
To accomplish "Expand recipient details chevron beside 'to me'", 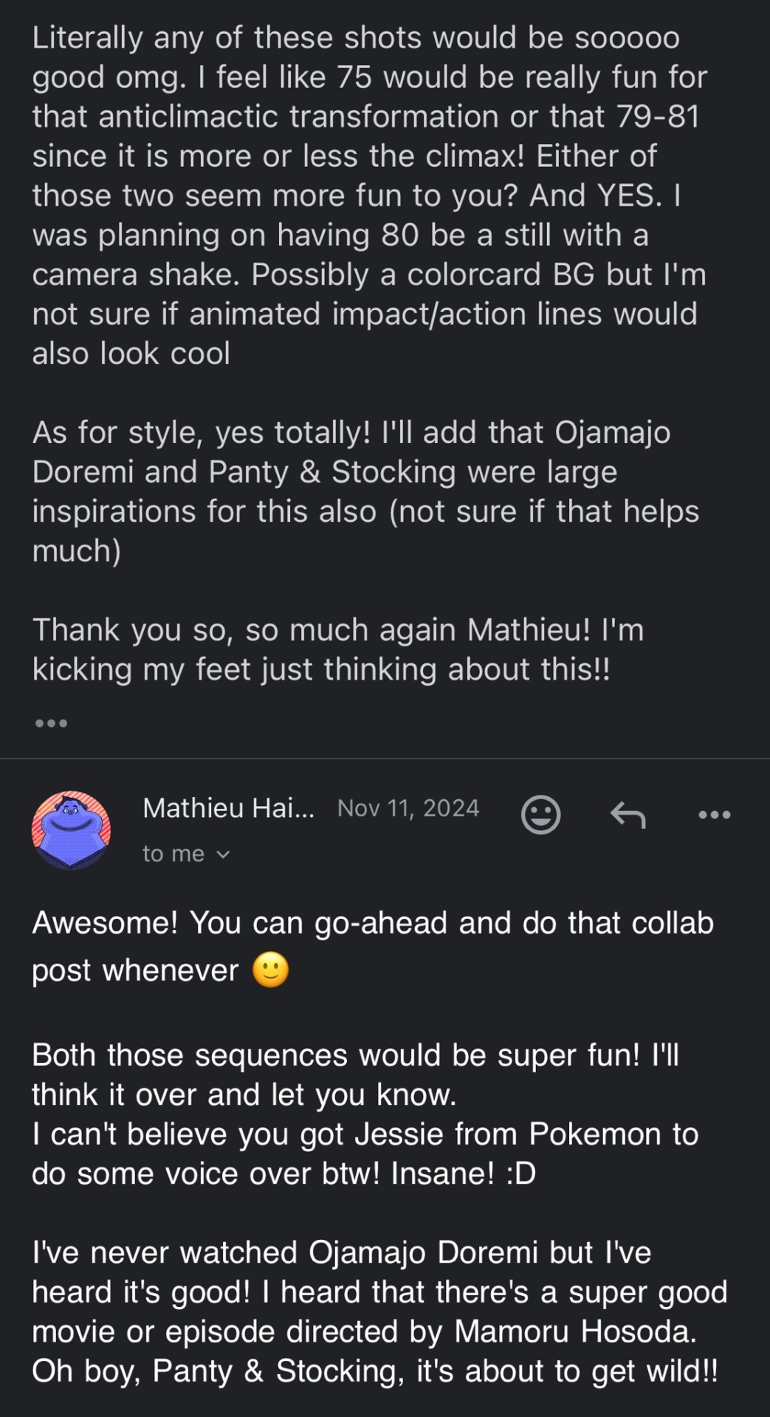I will coord(223,855).
